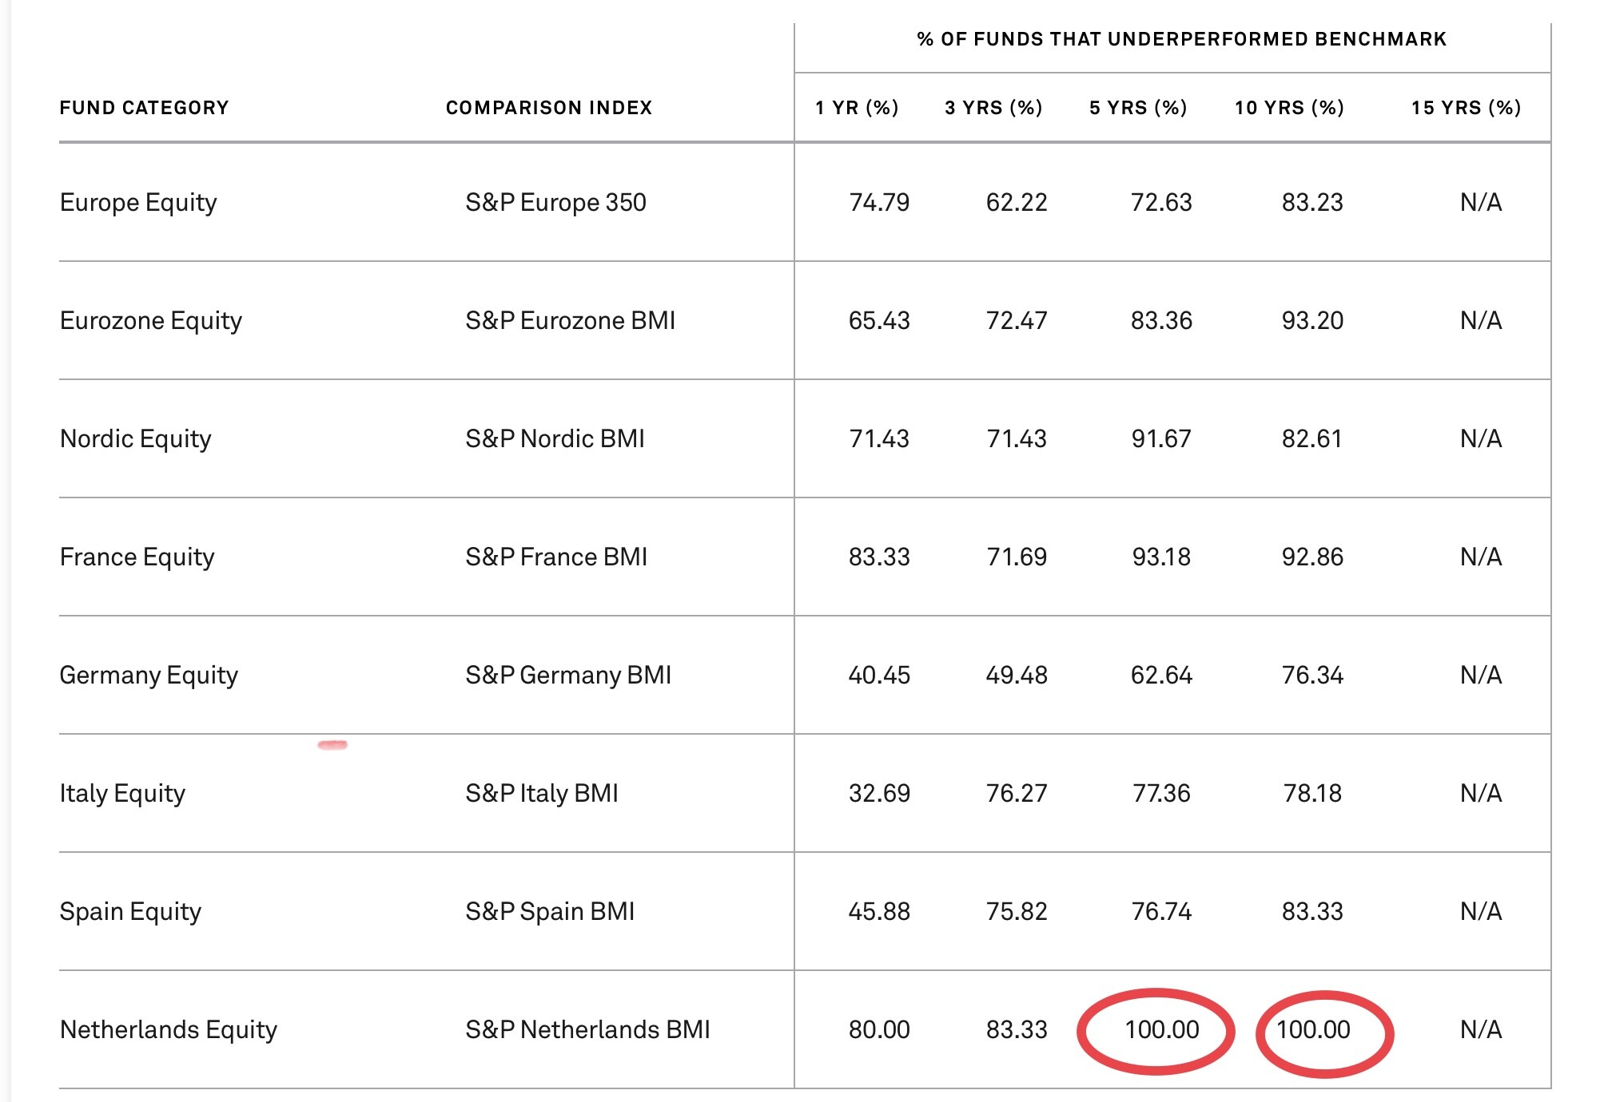Click the Comparison Index column header
The height and width of the screenshot is (1102, 1608).
pyautogui.click(x=549, y=108)
